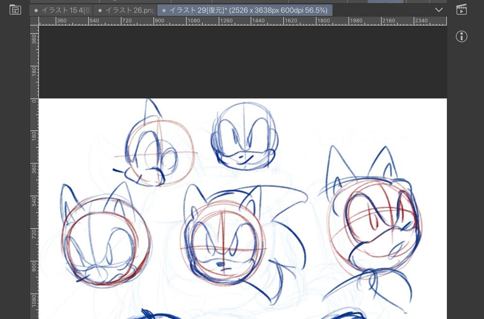The width and height of the screenshot is (484, 319).
Task: Switch to the イラスト 15 4 canvas tab
Action: [62, 10]
